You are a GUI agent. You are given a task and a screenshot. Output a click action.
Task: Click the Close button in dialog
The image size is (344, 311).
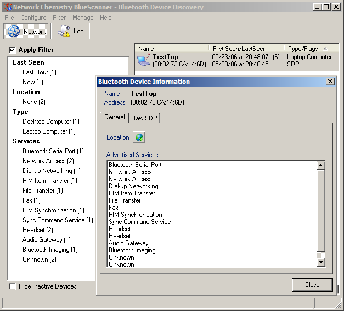click(x=312, y=285)
